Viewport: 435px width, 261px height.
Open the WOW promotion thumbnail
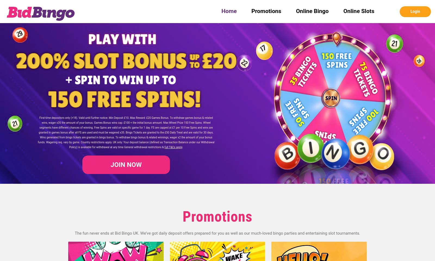click(x=116, y=251)
